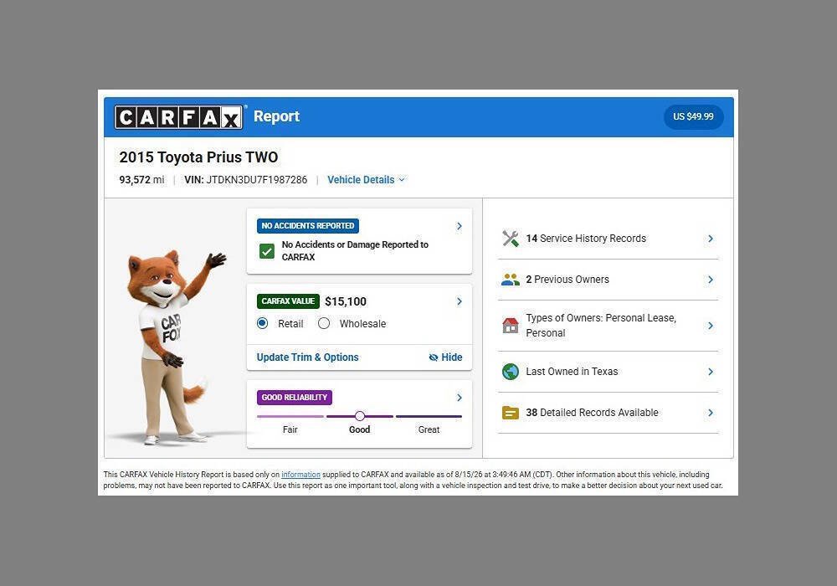Click the green no-accidents checkmark
837x586 pixels.
pos(266,251)
